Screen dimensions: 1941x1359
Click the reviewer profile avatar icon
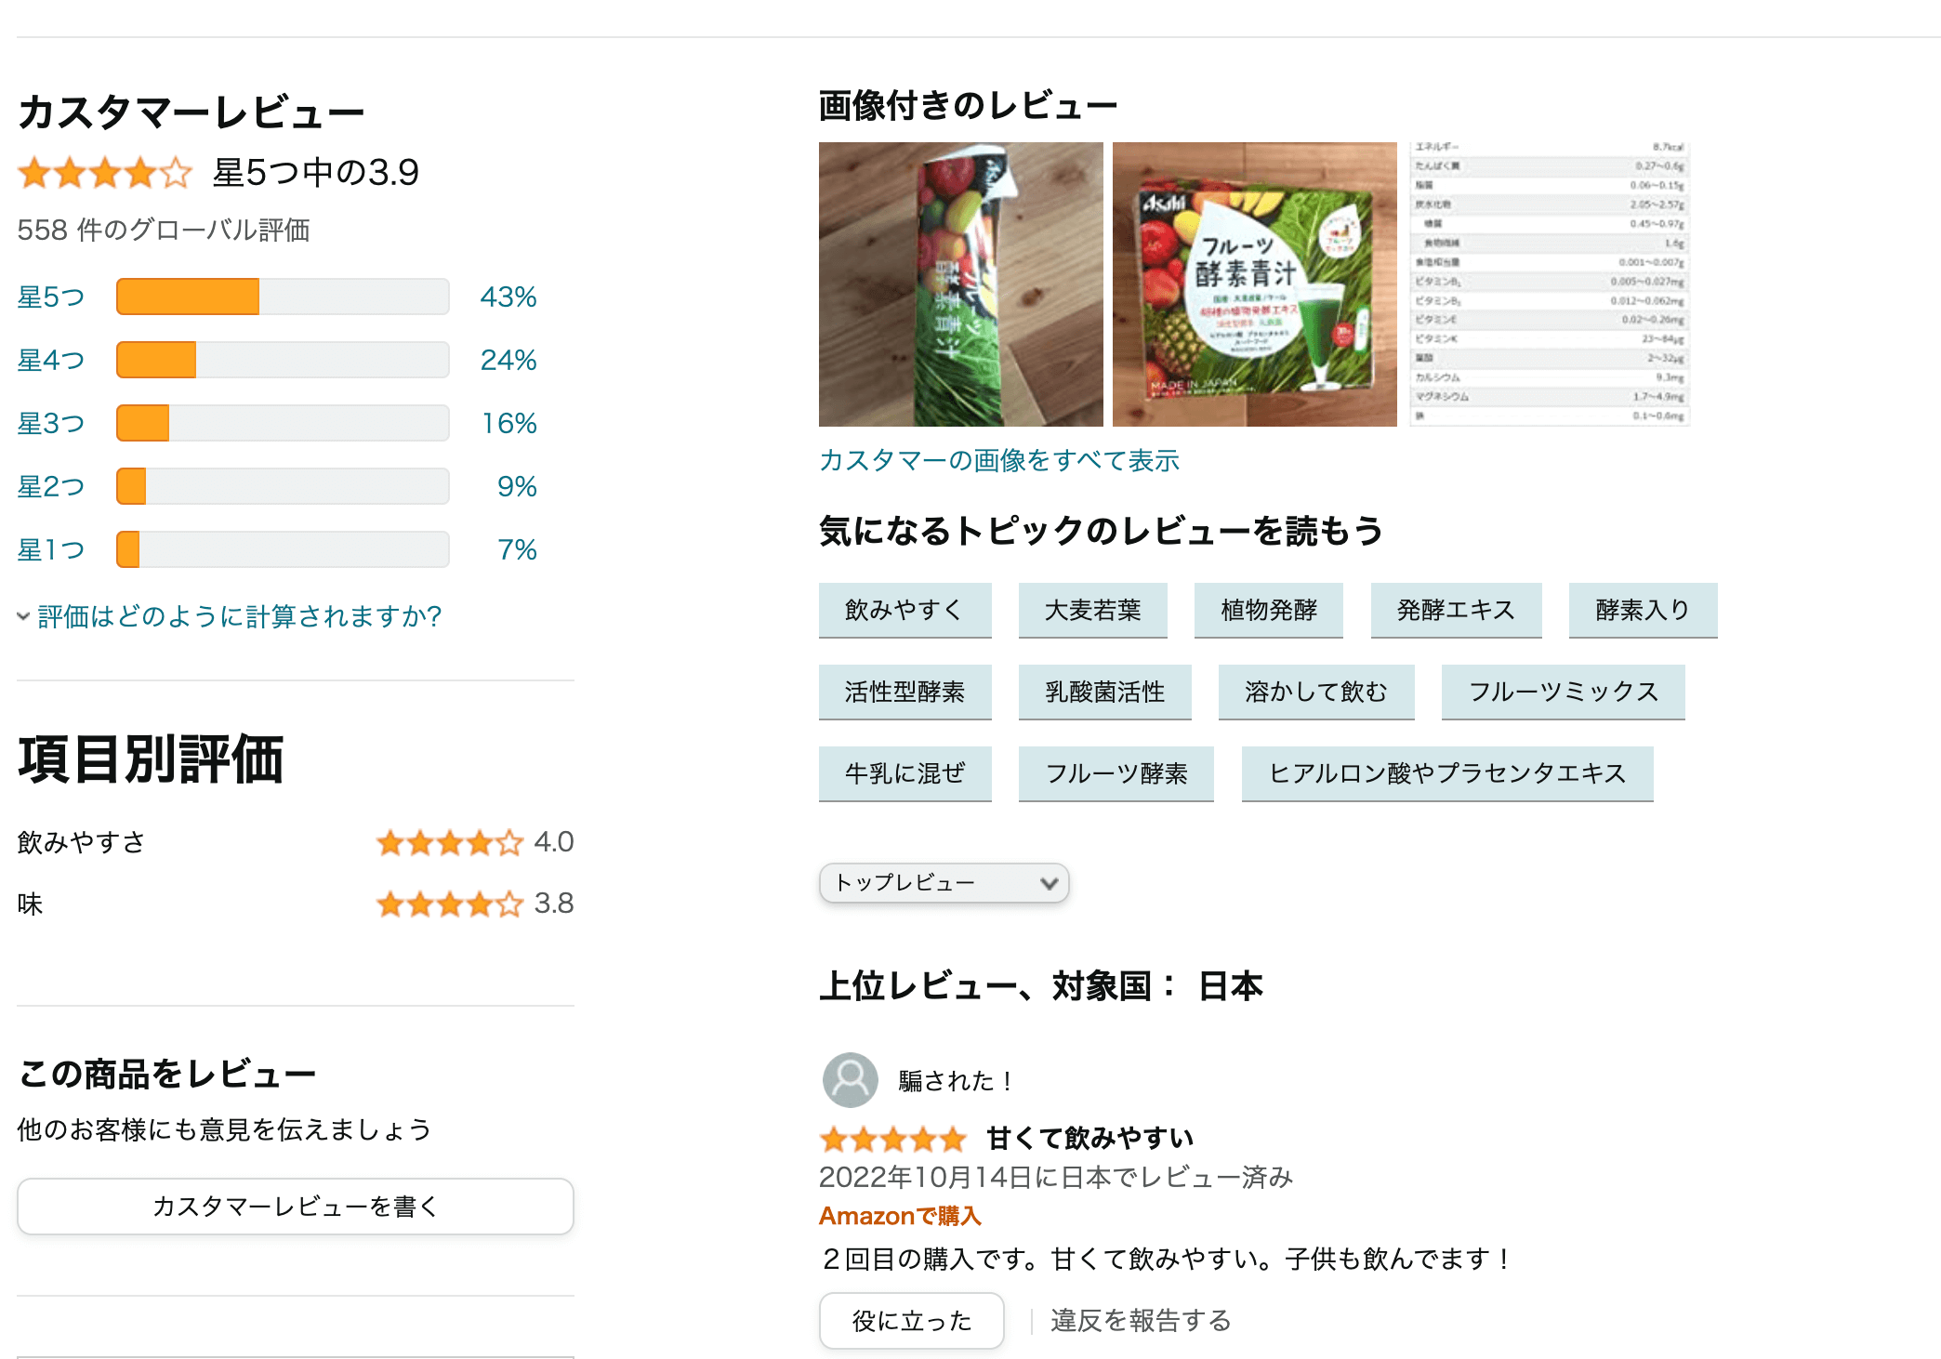click(850, 1079)
